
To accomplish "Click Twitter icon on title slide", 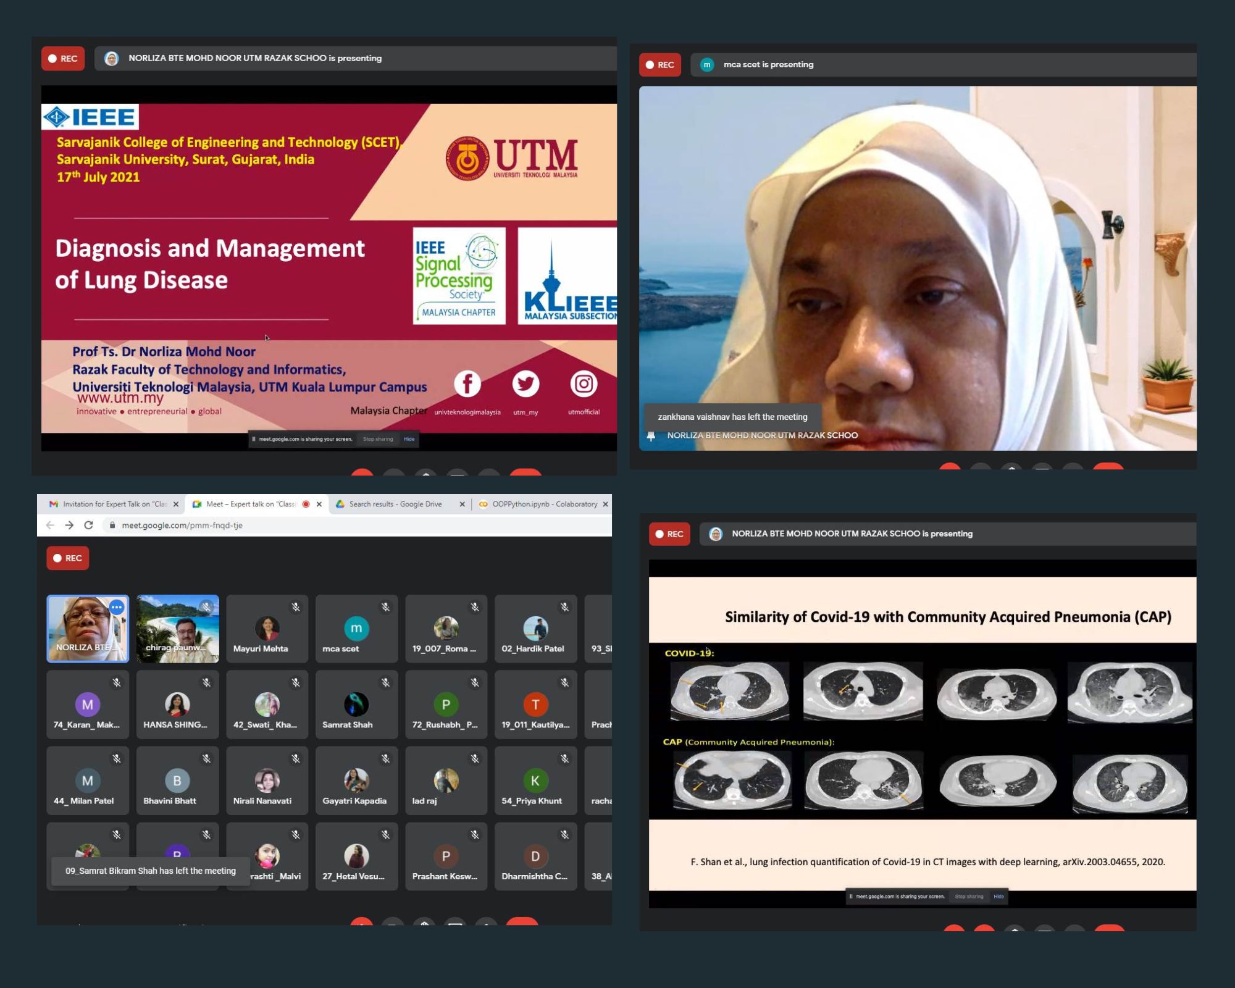I will point(525,384).
